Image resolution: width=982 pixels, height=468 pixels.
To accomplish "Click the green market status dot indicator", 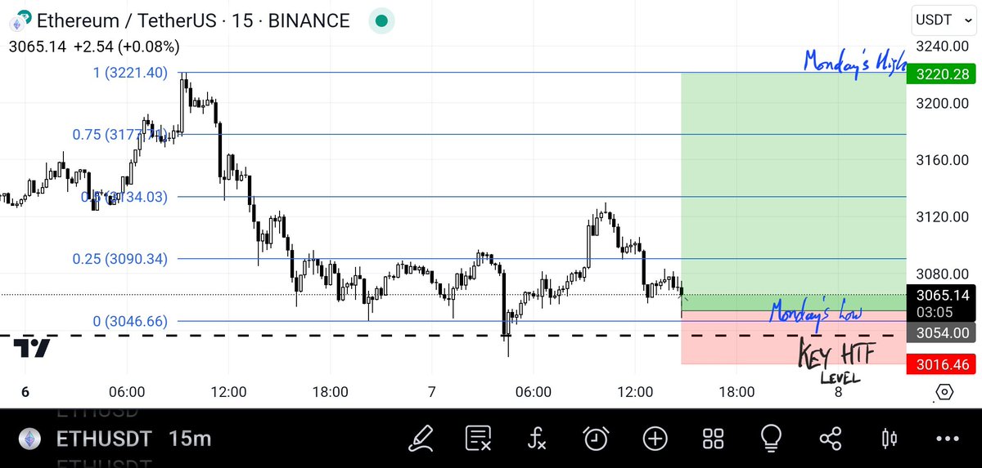I will click(x=381, y=20).
